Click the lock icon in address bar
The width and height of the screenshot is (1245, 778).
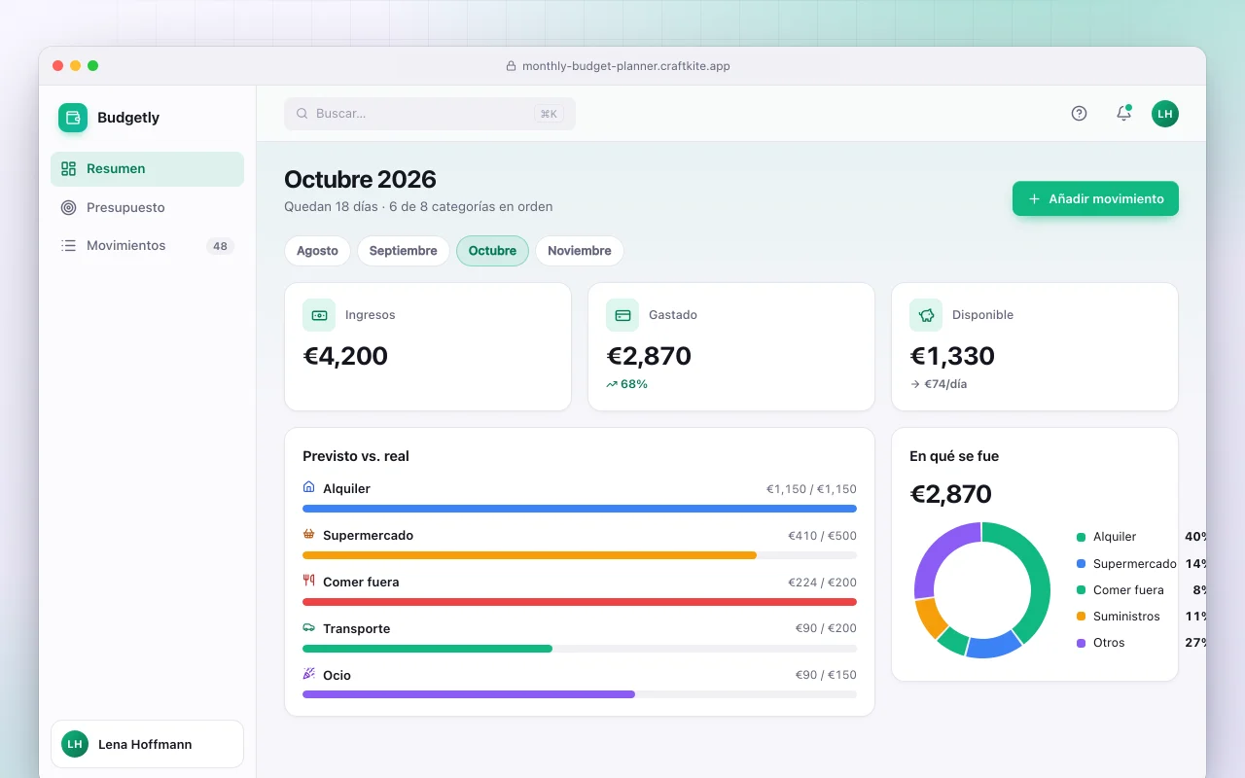511,66
